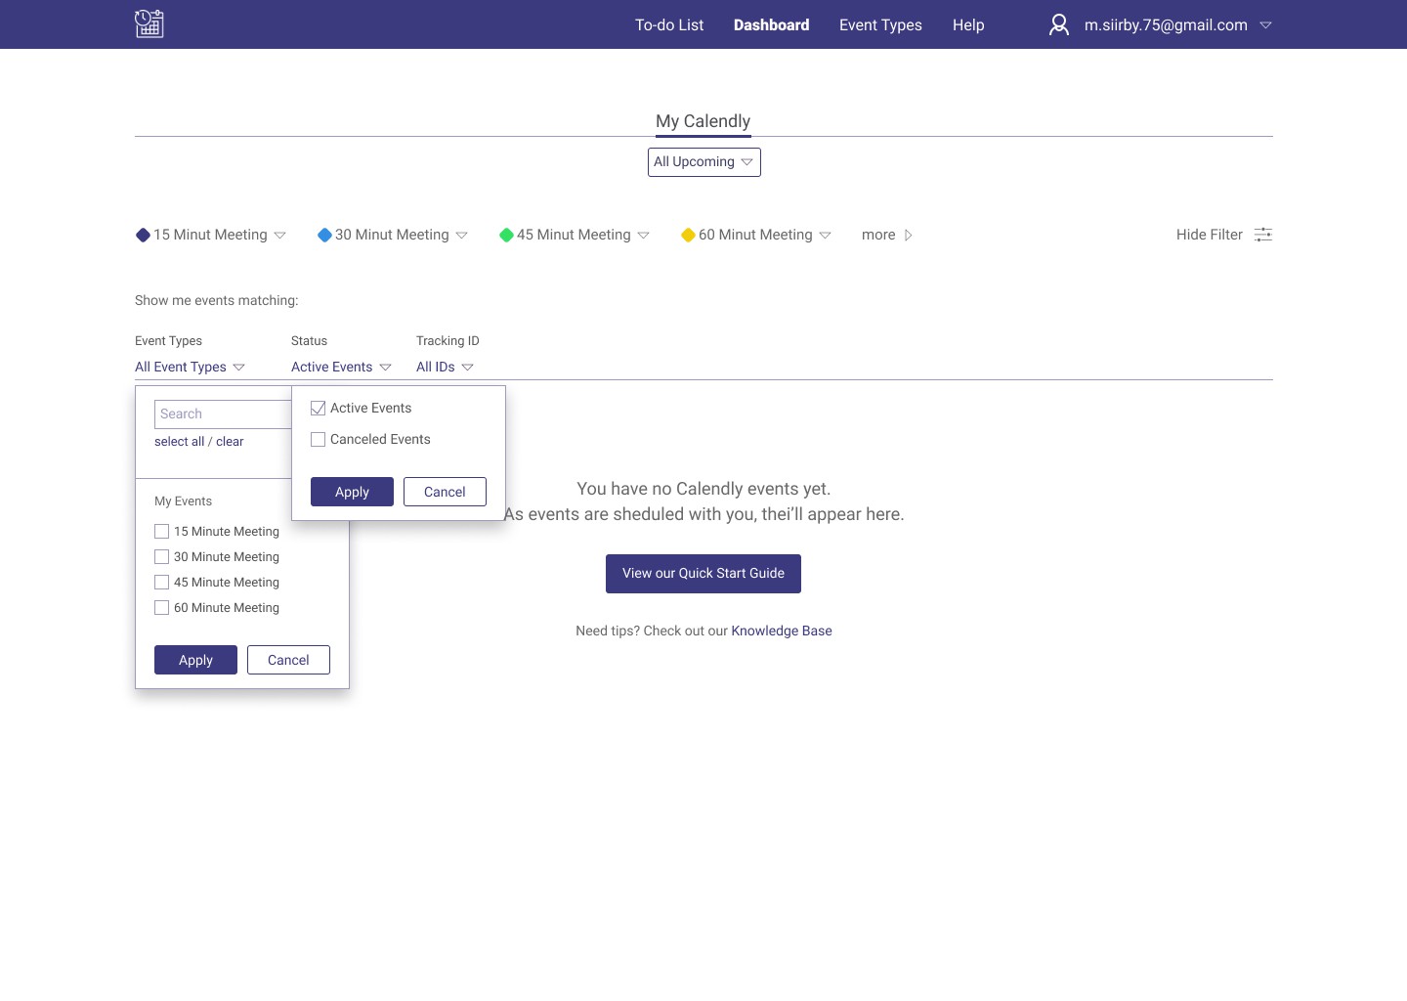Click the more event types label
The width and height of the screenshot is (1407, 1001).
coord(878,235)
